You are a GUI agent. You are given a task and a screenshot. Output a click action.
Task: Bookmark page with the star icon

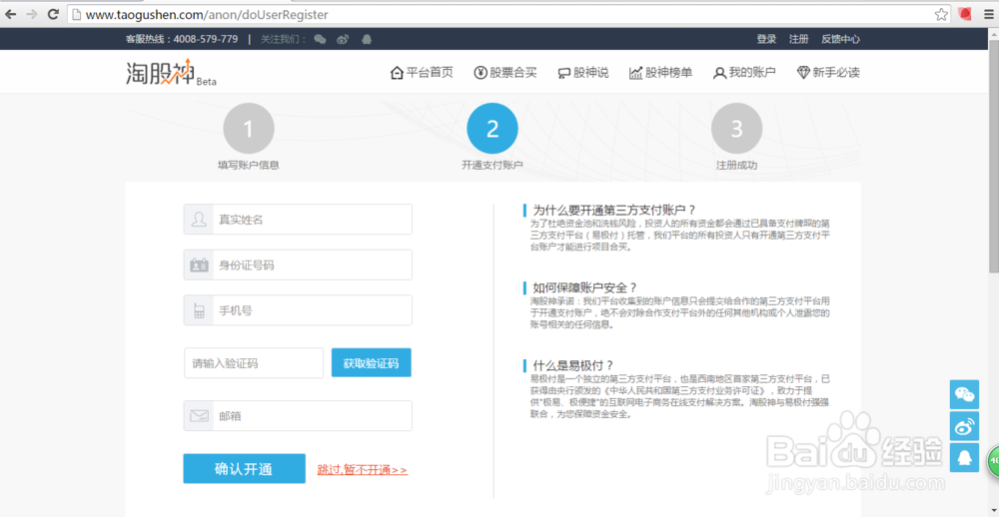tap(940, 14)
